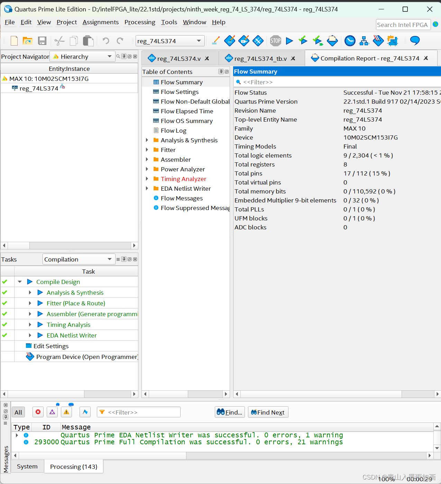Expand the Timing Analysis task

[30, 324]
